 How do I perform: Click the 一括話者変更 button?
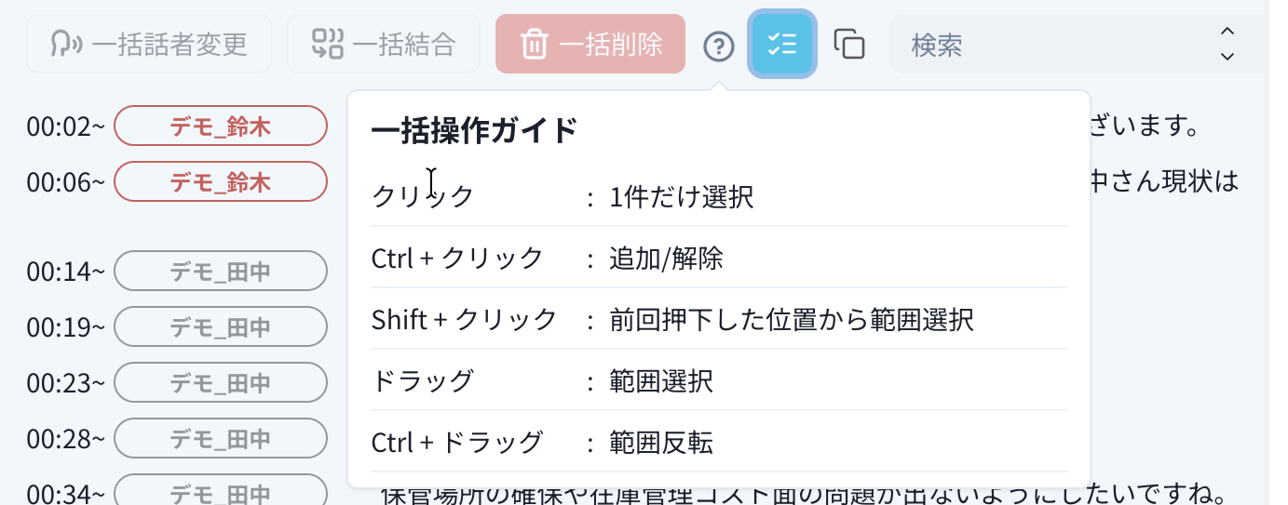pos(149,44)
